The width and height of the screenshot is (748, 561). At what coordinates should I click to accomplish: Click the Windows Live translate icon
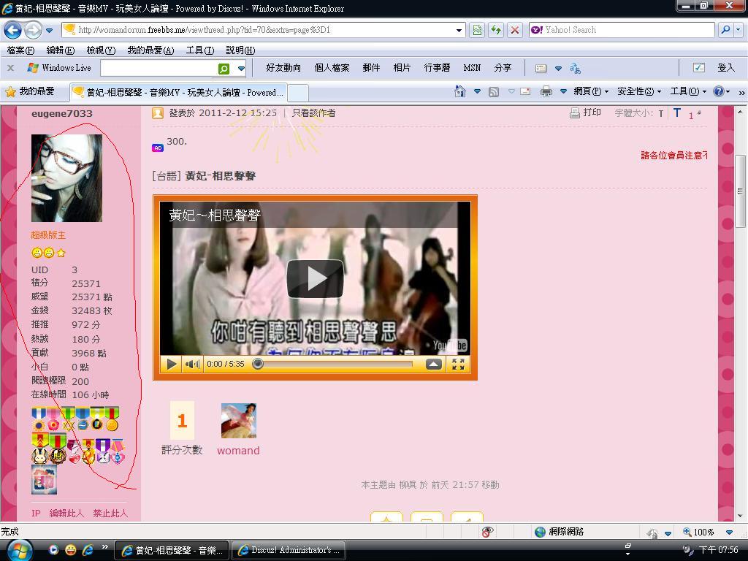click(576, 69)
